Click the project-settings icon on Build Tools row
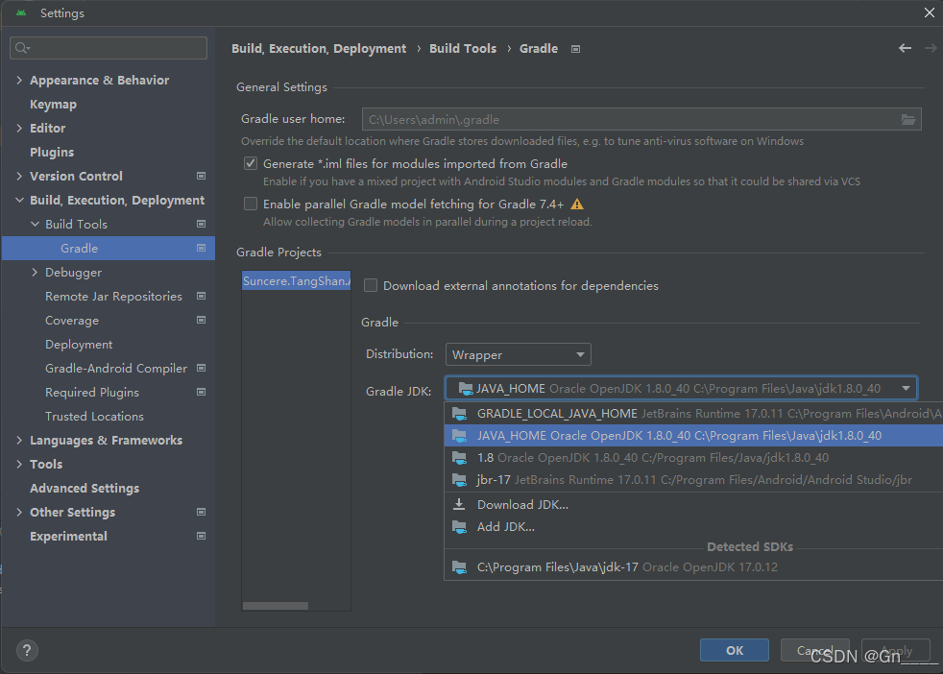 point(202,225)
